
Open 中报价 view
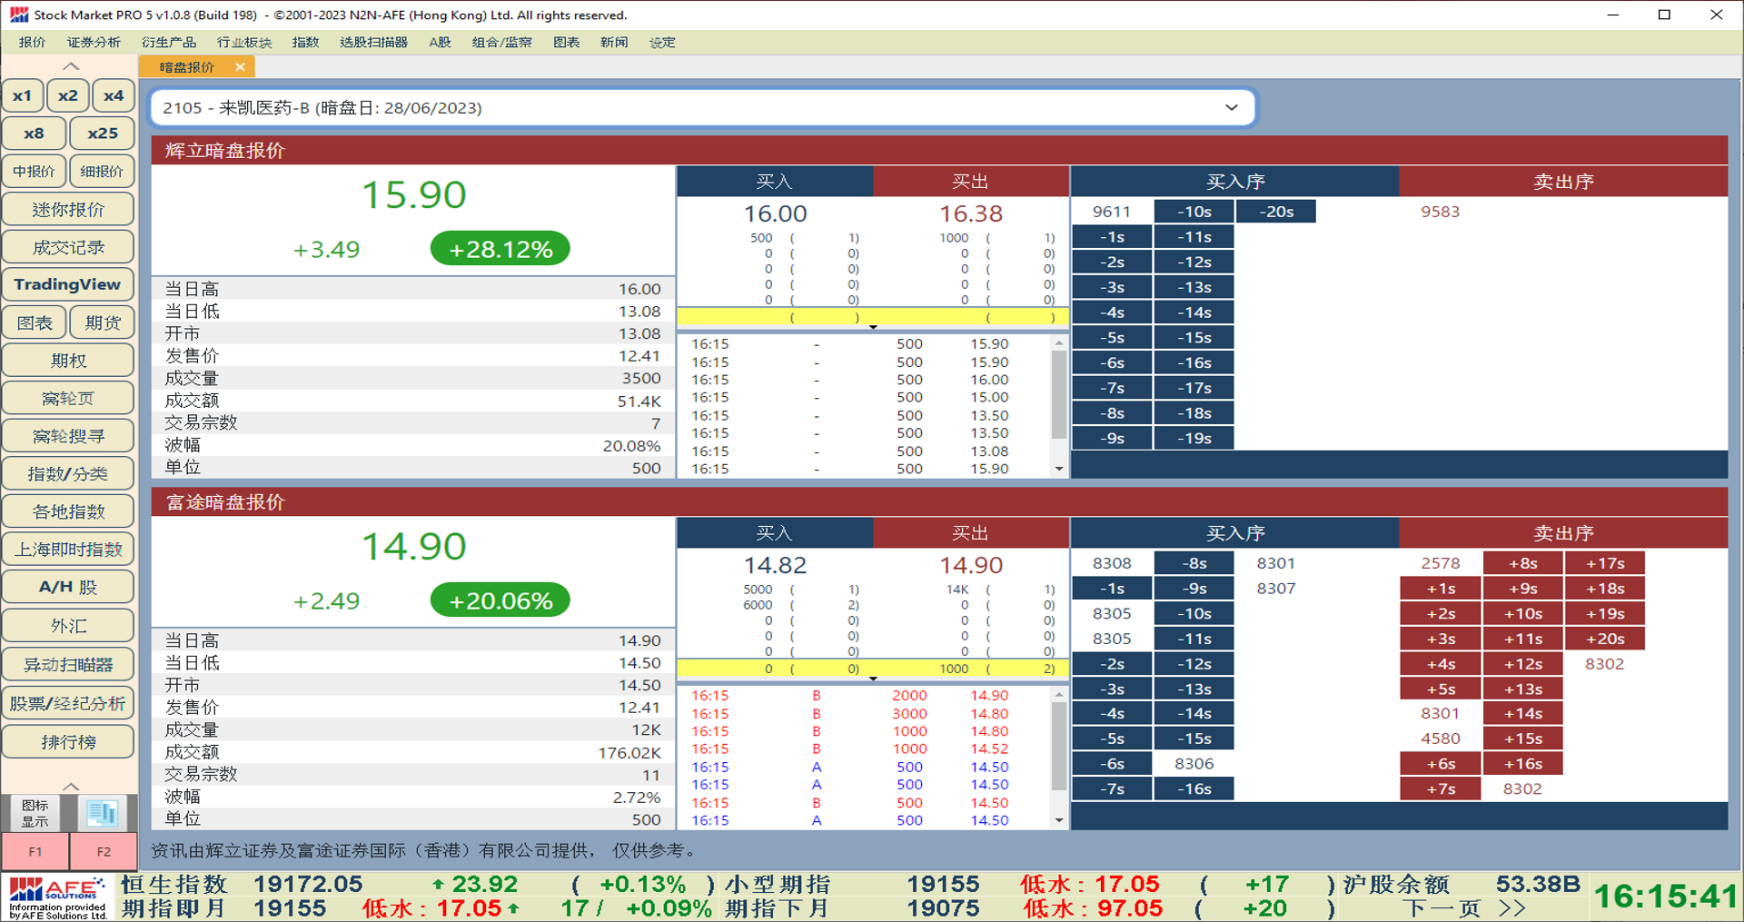pos(34,172)
